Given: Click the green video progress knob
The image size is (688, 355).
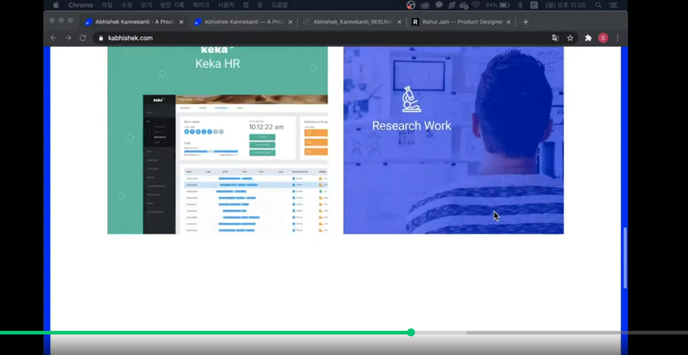Looking at the screenshot, I should coord(411,332).
